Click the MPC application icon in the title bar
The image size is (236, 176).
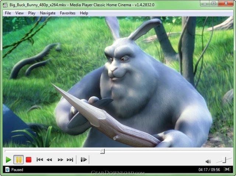[x=5, y=5]
